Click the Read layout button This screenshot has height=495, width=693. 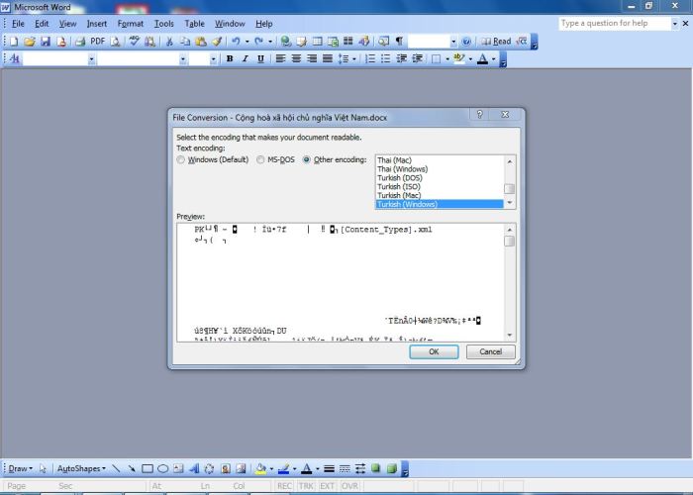coord(497,42)
